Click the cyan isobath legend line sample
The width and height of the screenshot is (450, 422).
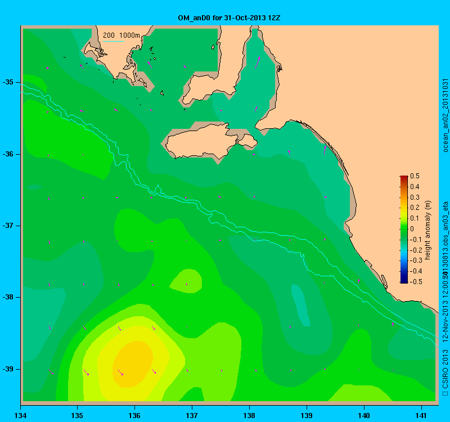tap(114, 41)
